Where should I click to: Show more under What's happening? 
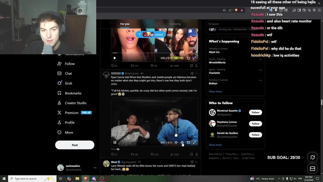tap(215, 92)
